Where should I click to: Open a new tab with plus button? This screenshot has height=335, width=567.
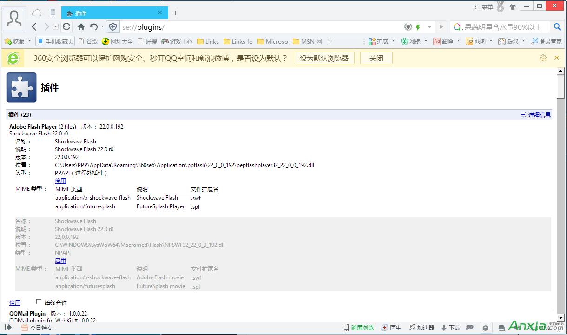[175, 13]
